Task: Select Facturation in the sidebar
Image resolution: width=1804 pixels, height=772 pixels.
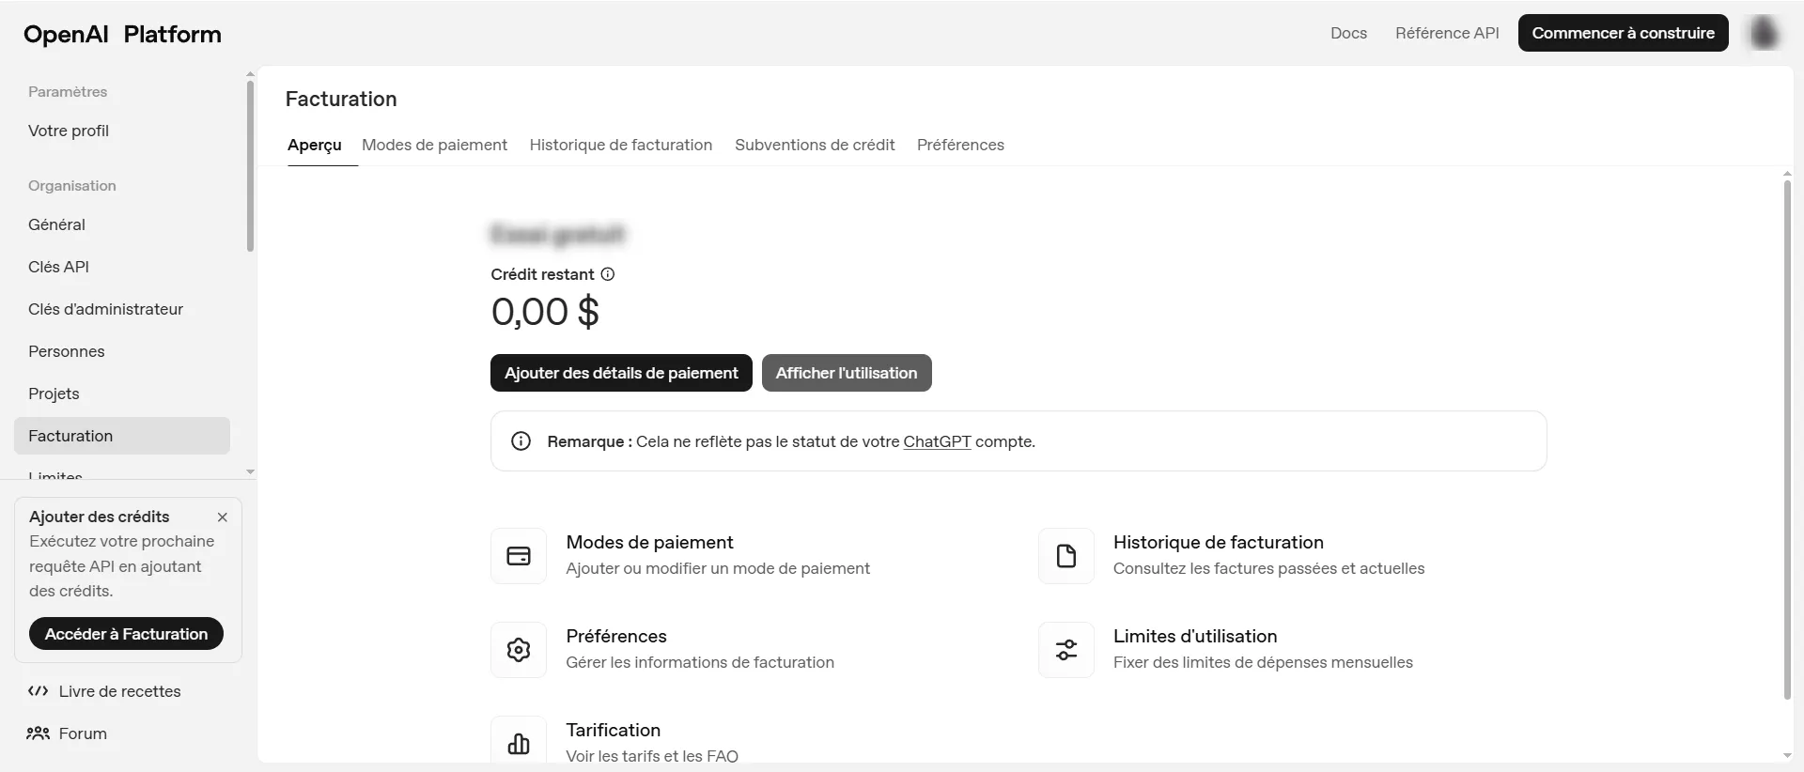Action: (122, 436)
